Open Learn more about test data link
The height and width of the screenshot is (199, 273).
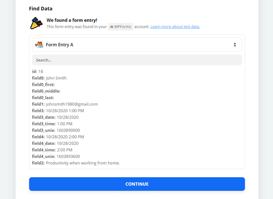point(175,27)
